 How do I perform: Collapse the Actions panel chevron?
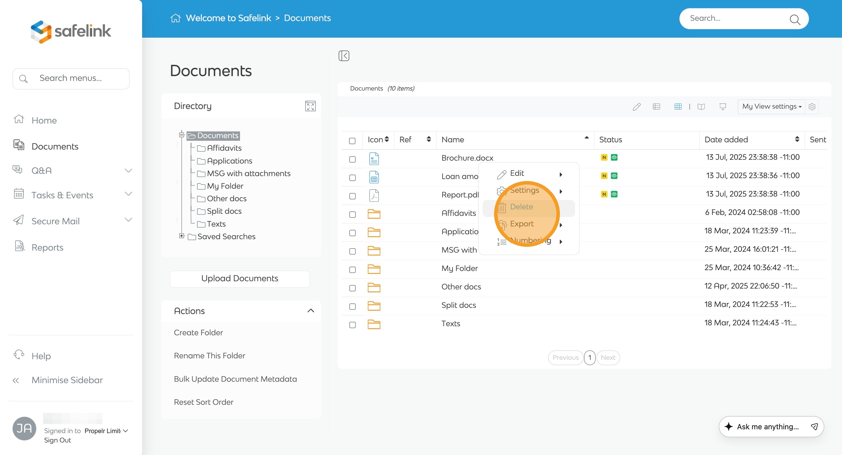(x=310, y=311)
